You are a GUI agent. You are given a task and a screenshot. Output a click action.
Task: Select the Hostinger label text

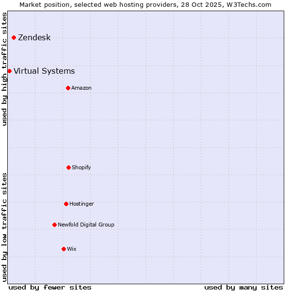point(81,204)
